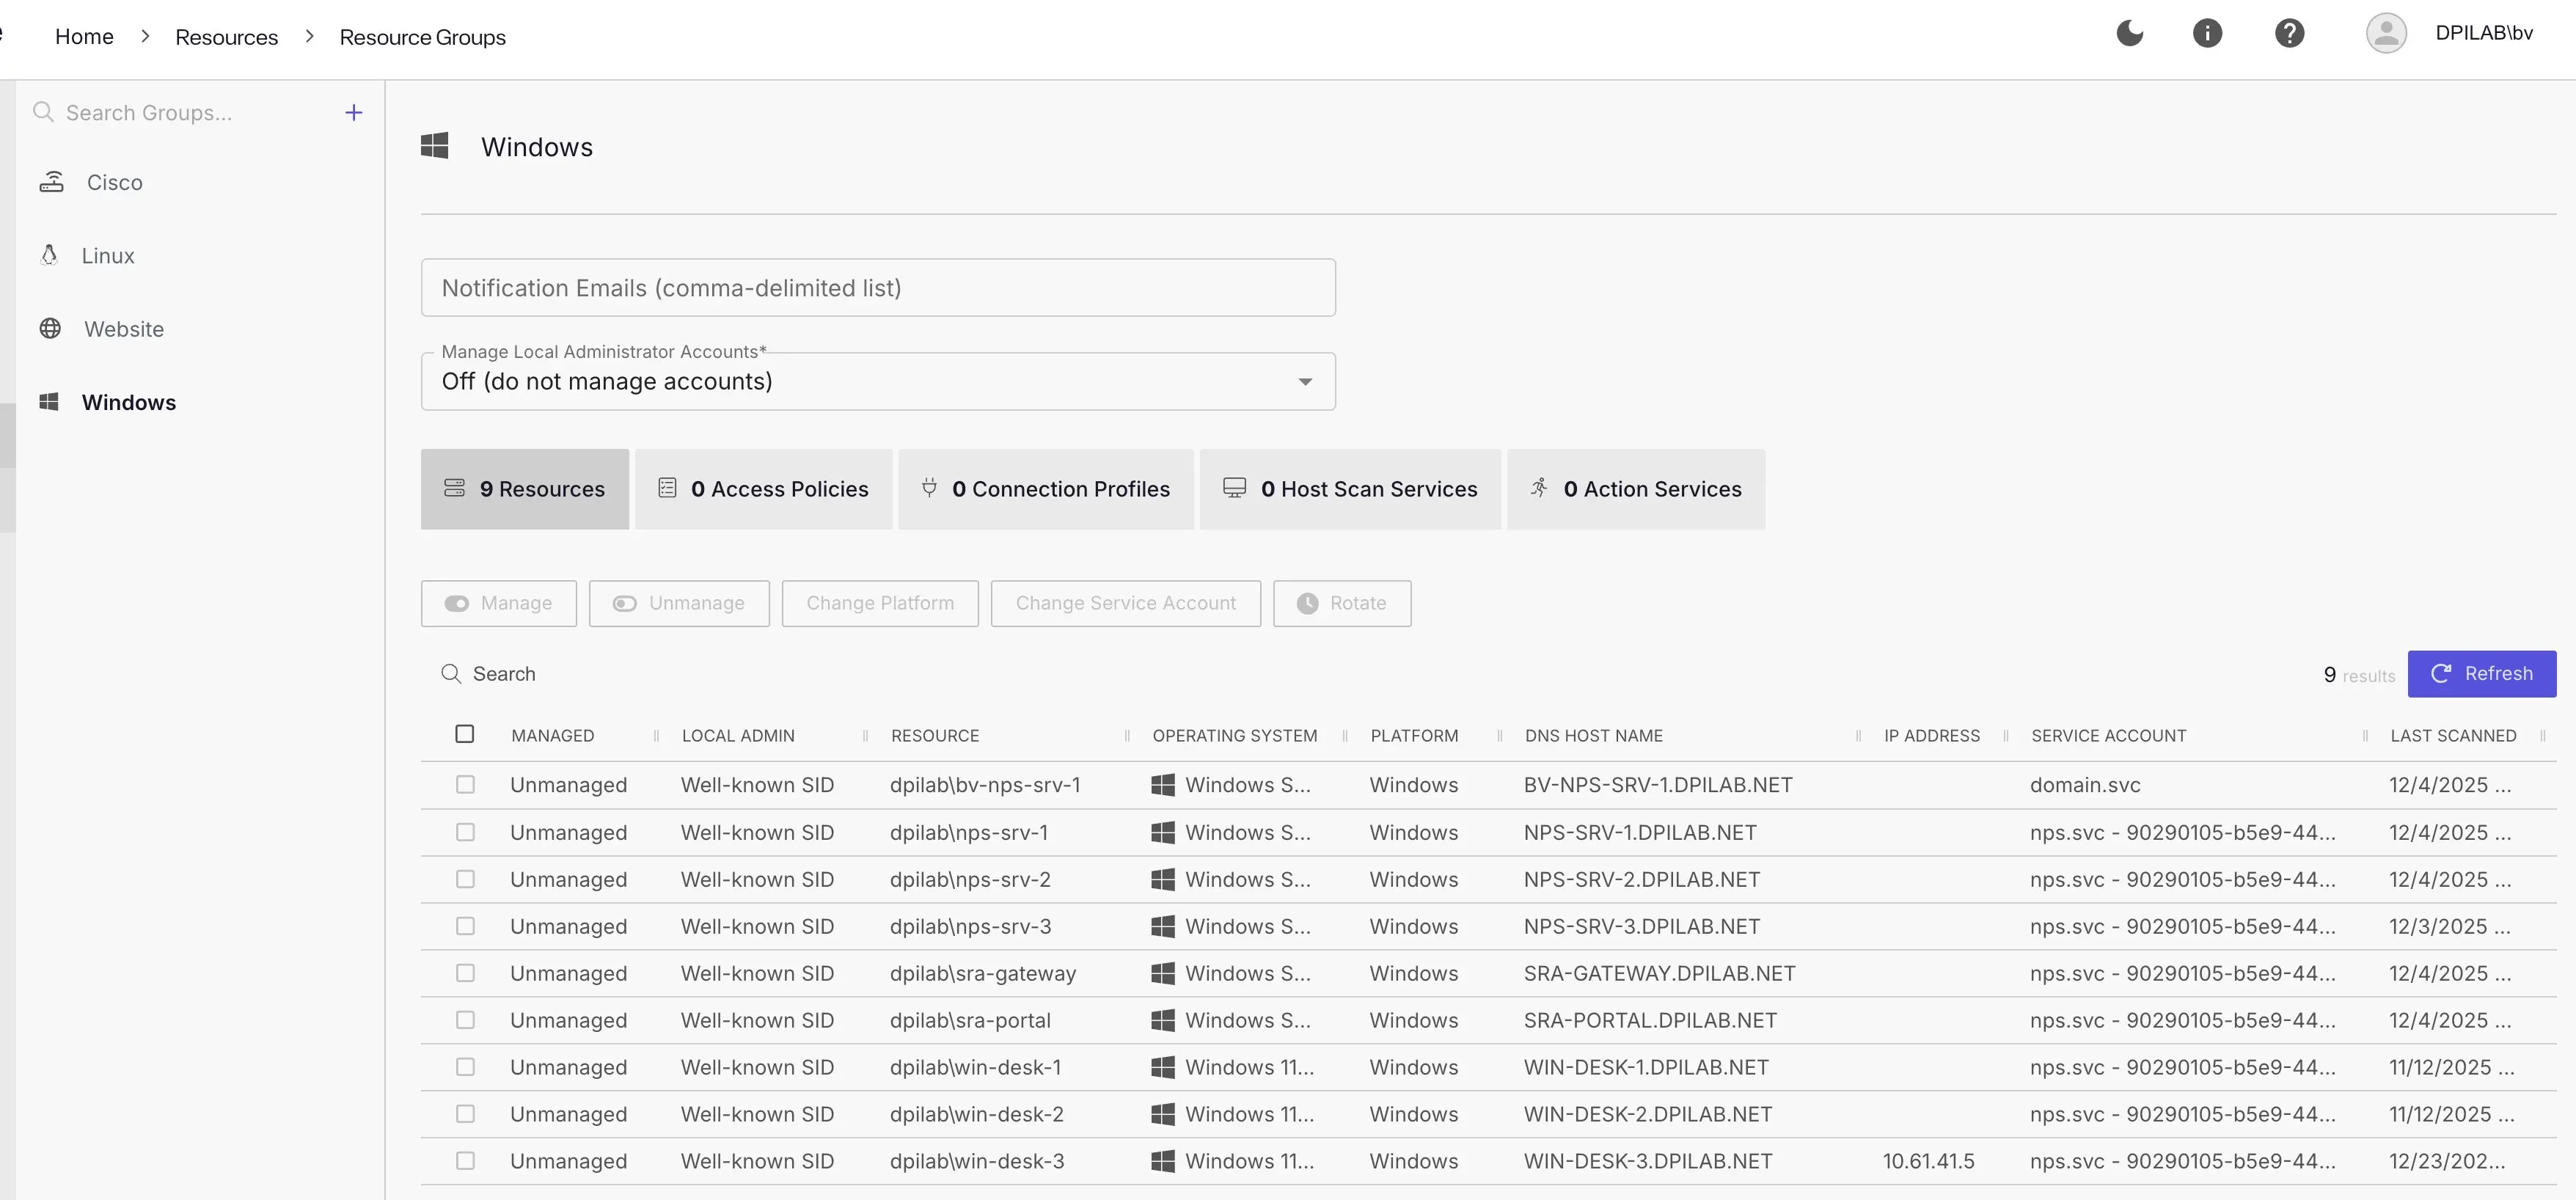This screenshot has width=2576, height=1200.
Task: Click the Windows logo in sidebar
Action: pos(49,402)
